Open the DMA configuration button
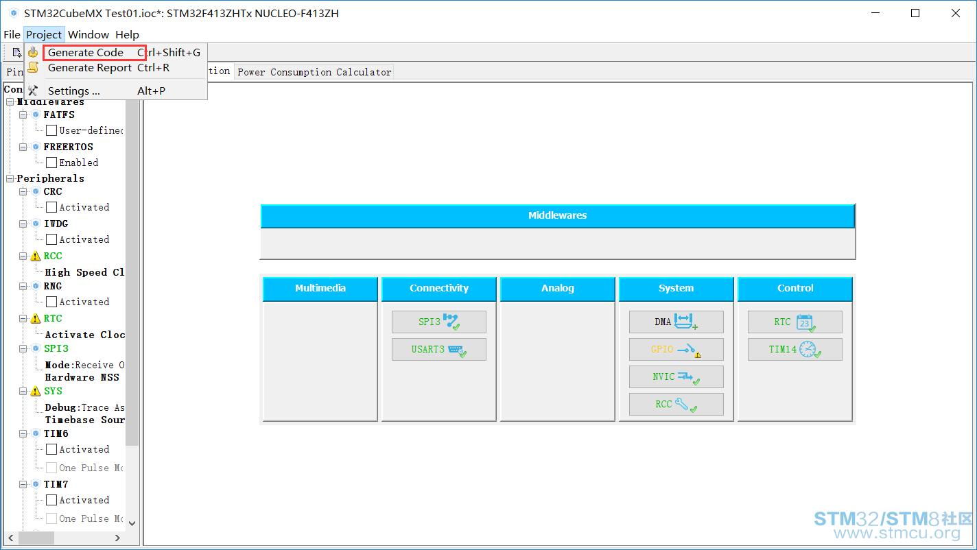 [x=676, y=322]
